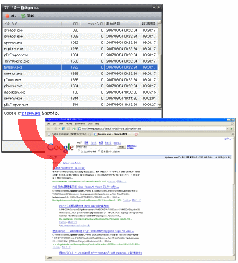The width and height of the screenshot is (238, 263).
Task: Select the highlighted tp4serv.exe process row
Action: point(80,68)
